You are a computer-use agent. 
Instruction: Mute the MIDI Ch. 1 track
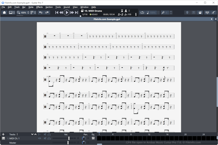tap(45, 138)
